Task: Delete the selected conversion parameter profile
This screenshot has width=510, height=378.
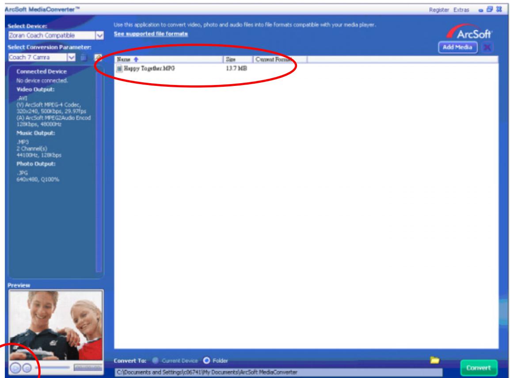Action: [84, 58]
